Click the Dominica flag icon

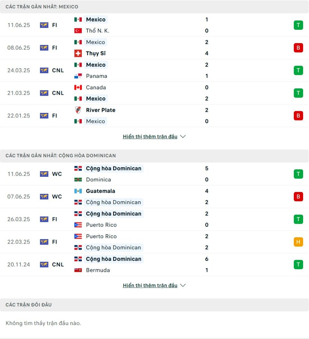78,179
